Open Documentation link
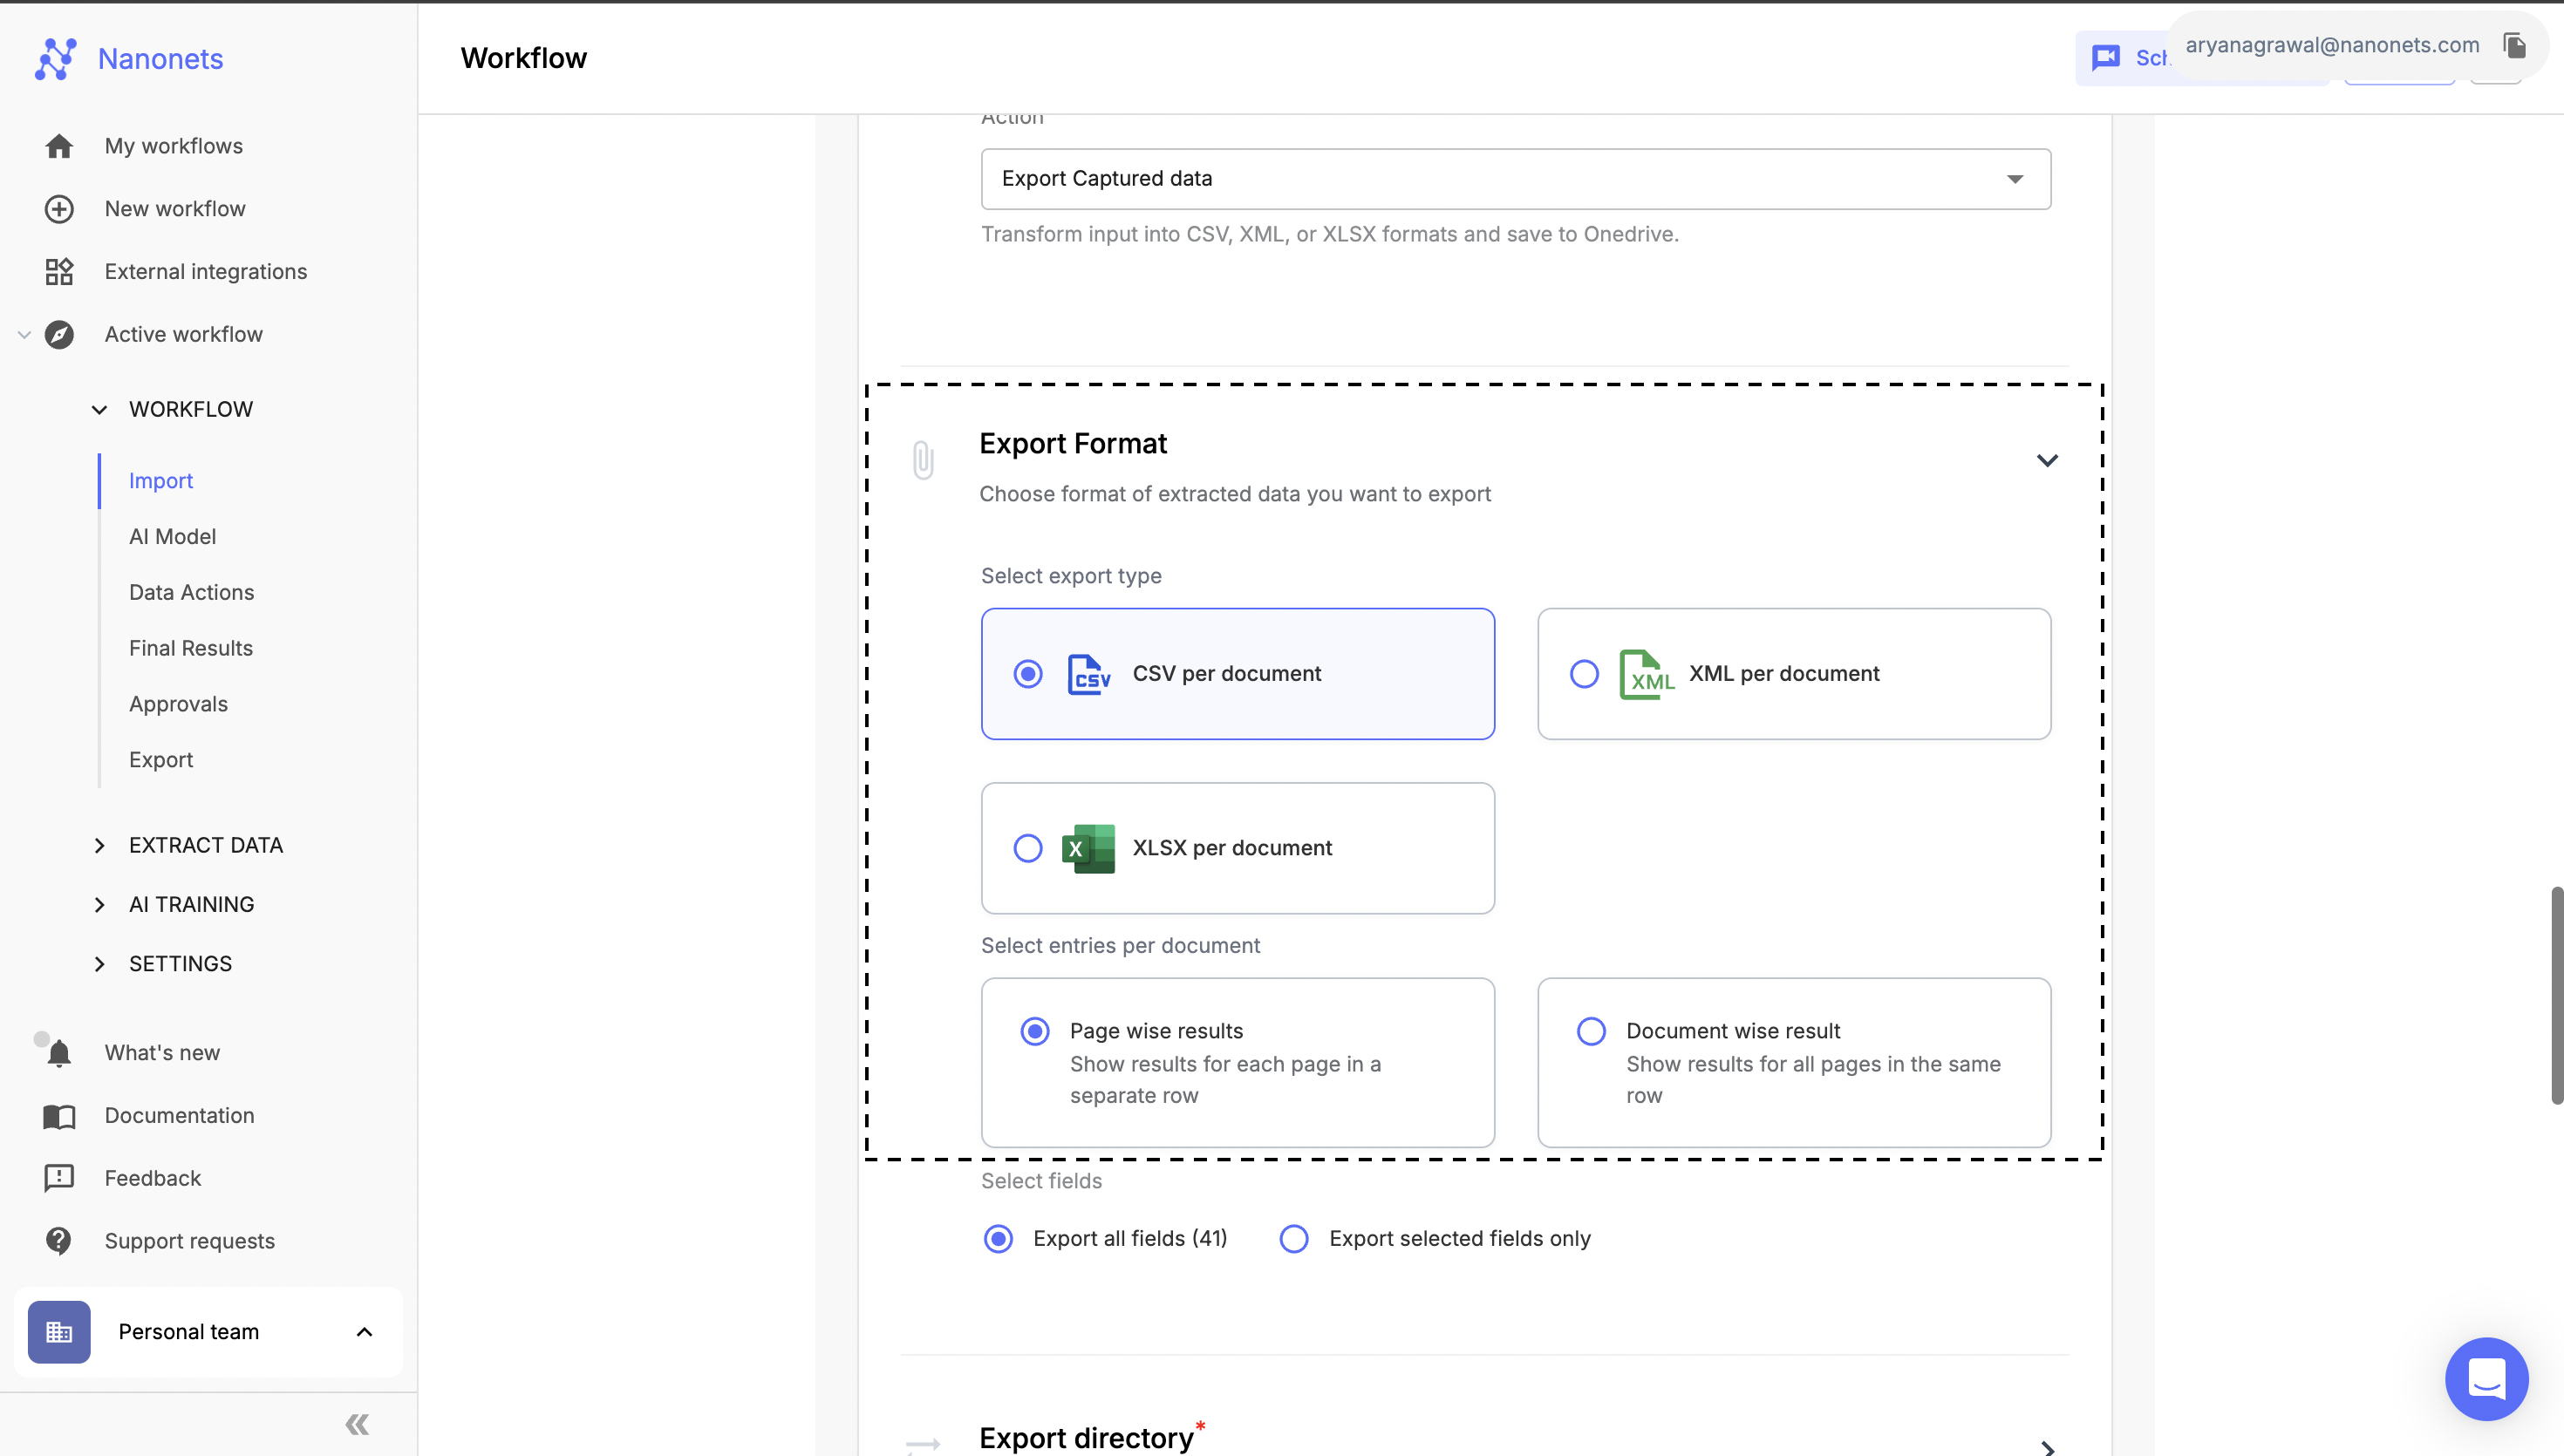Screen dimensions: 2564x1456 pos(180,1116)
